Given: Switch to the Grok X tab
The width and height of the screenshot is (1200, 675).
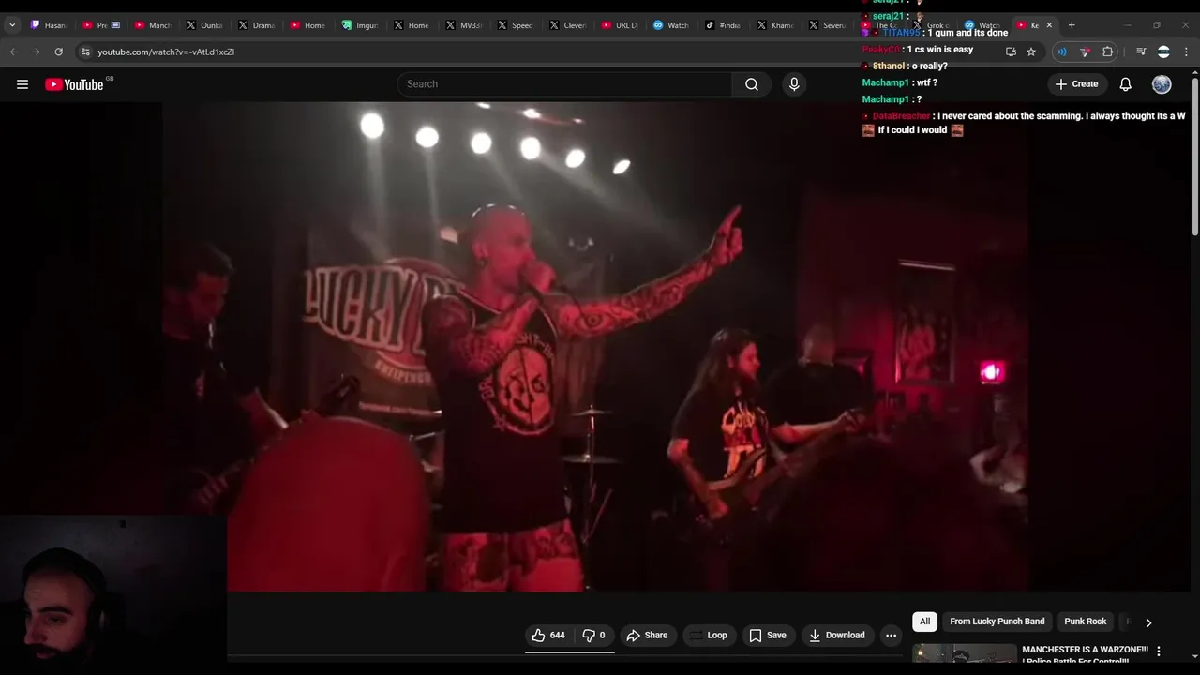Looking at the screenshot, I should 930,25.
